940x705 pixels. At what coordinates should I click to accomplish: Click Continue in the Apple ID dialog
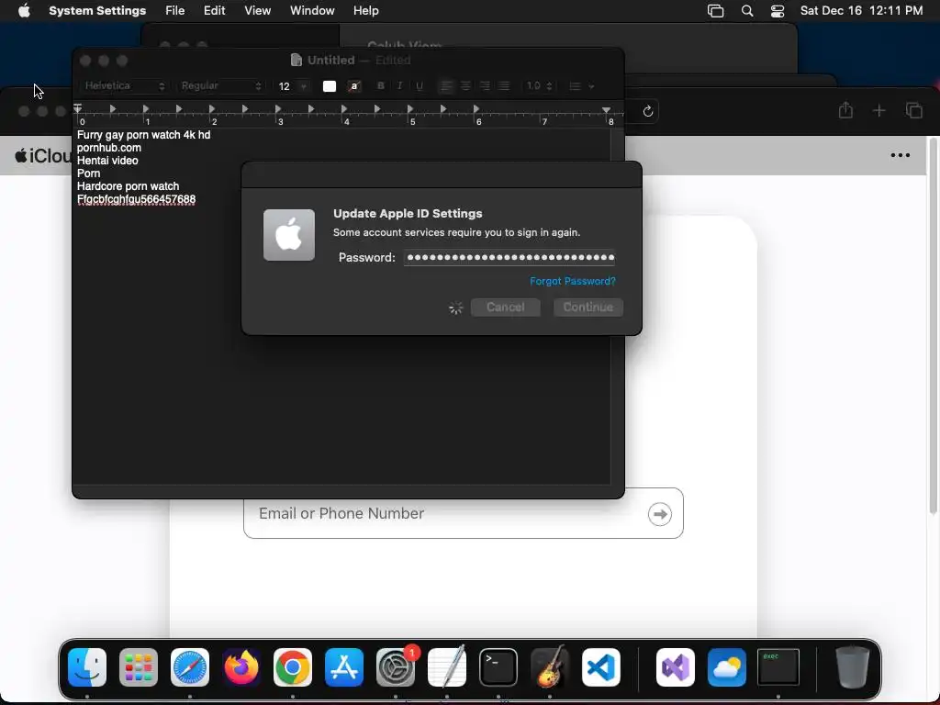tap(588, 308)
